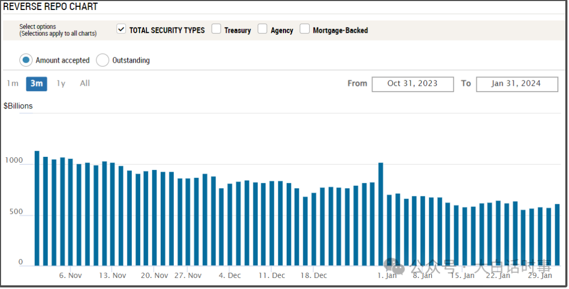Click the 4. Dec x-axis label
Image resolution: width=569 pixels, height=289 pixels.
coord(230,275)
